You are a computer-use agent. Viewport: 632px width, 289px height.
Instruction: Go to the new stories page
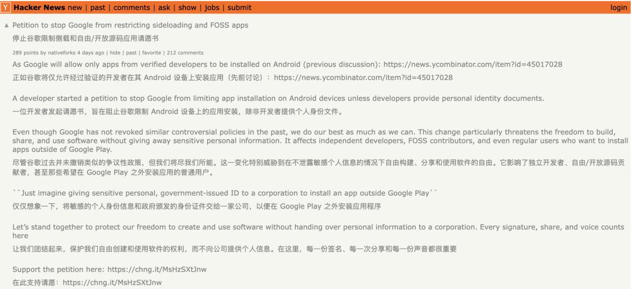point(75,7)
